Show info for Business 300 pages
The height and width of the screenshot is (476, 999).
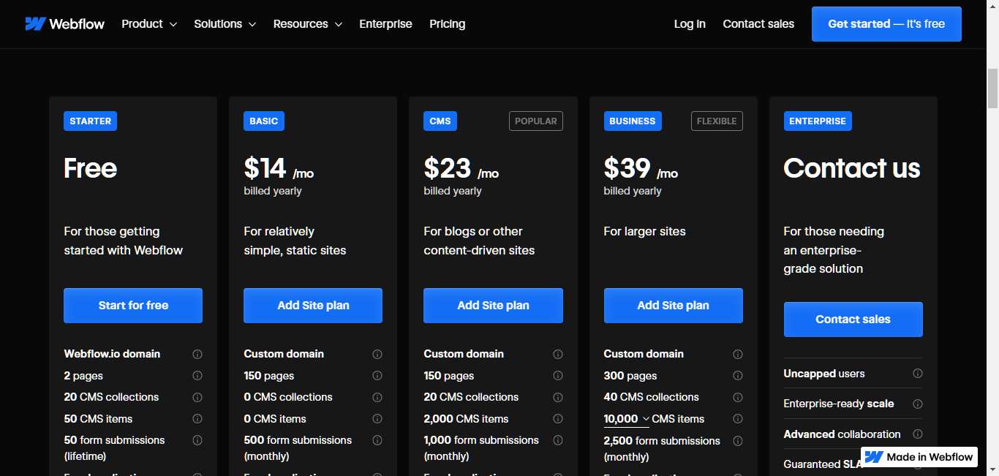click(x=738, y=376)
